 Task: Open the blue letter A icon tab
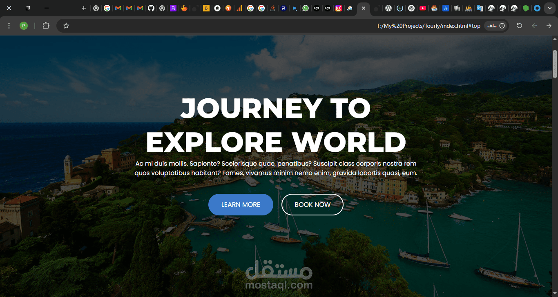pyautogui.click(x=446, y=8)
